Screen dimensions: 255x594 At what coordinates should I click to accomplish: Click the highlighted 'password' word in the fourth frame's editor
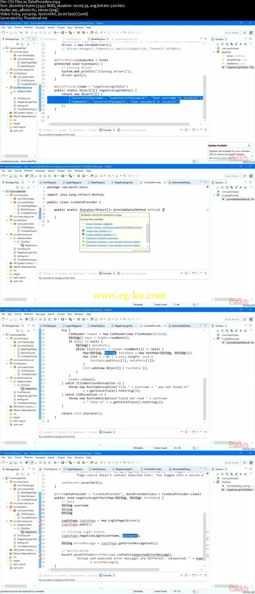[x=131, y=536]
